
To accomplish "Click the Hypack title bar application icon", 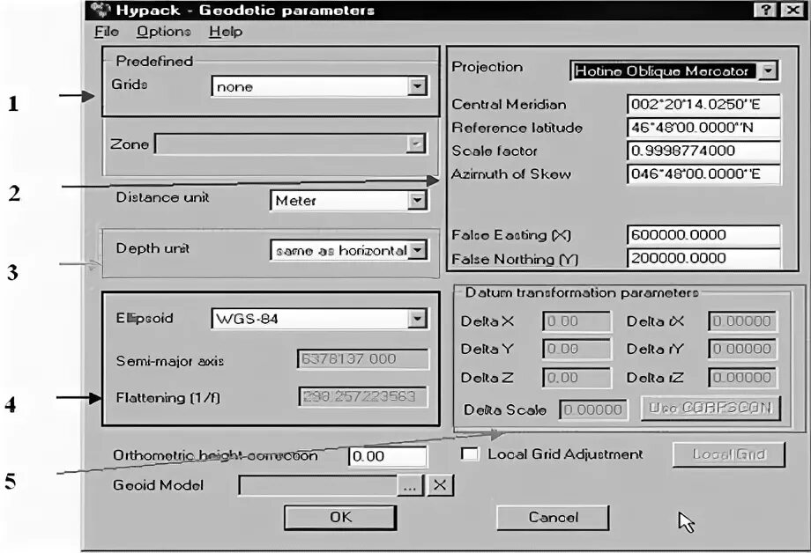I will (x=100, y=10).
